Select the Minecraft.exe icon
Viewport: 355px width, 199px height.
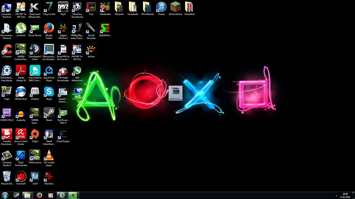click(x=176, y=9)
